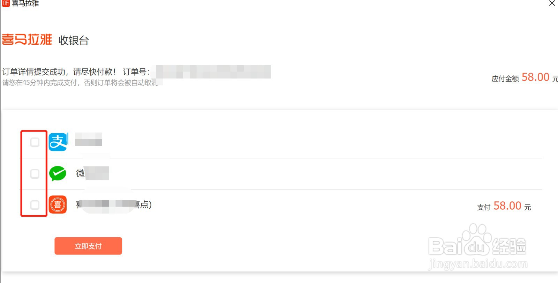Select the Alipay payment checkbox

pyautogui.click(x=35, y=142)
